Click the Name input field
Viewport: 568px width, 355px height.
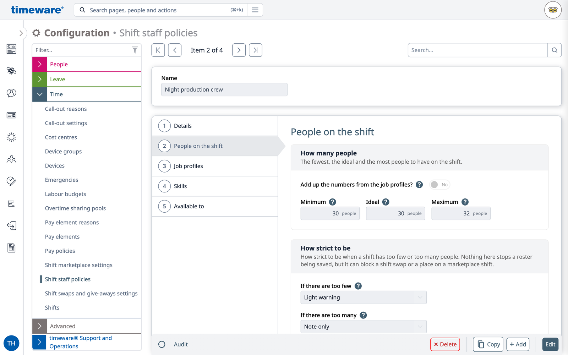tap(224, 89)
